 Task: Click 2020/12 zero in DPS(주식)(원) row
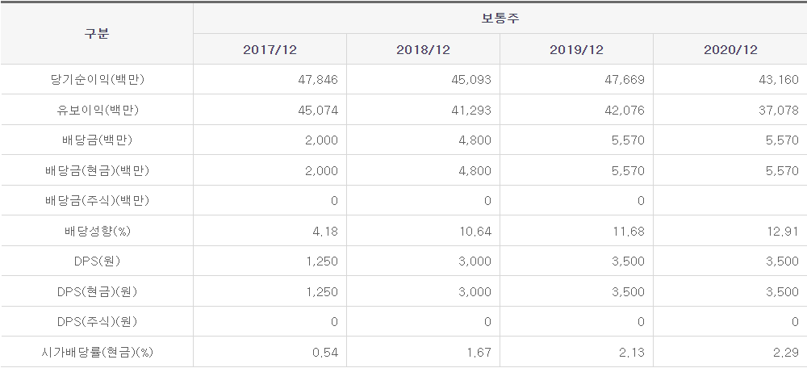(x=795, y=322)
